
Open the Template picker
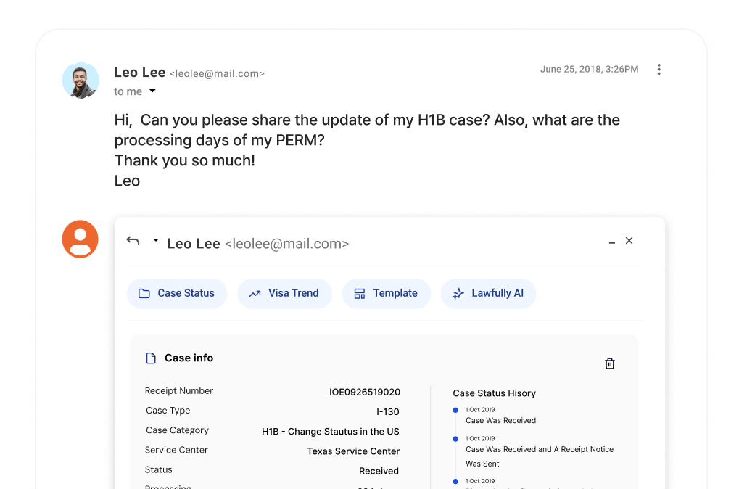coord(386,293)
